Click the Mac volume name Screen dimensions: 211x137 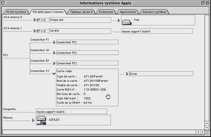point(137,20)
